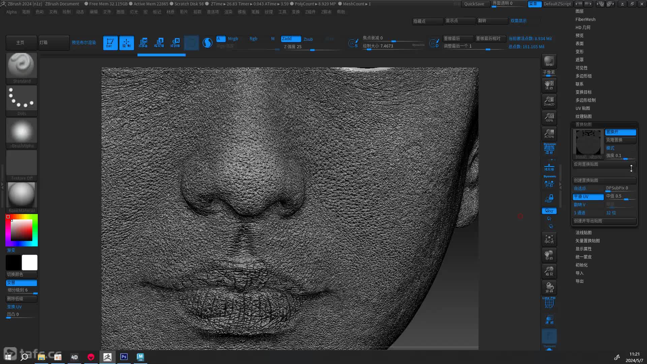Click the Rotate (旋转) view icon
Viewport: 647px width, 364px height.
(x=549, y=287)
